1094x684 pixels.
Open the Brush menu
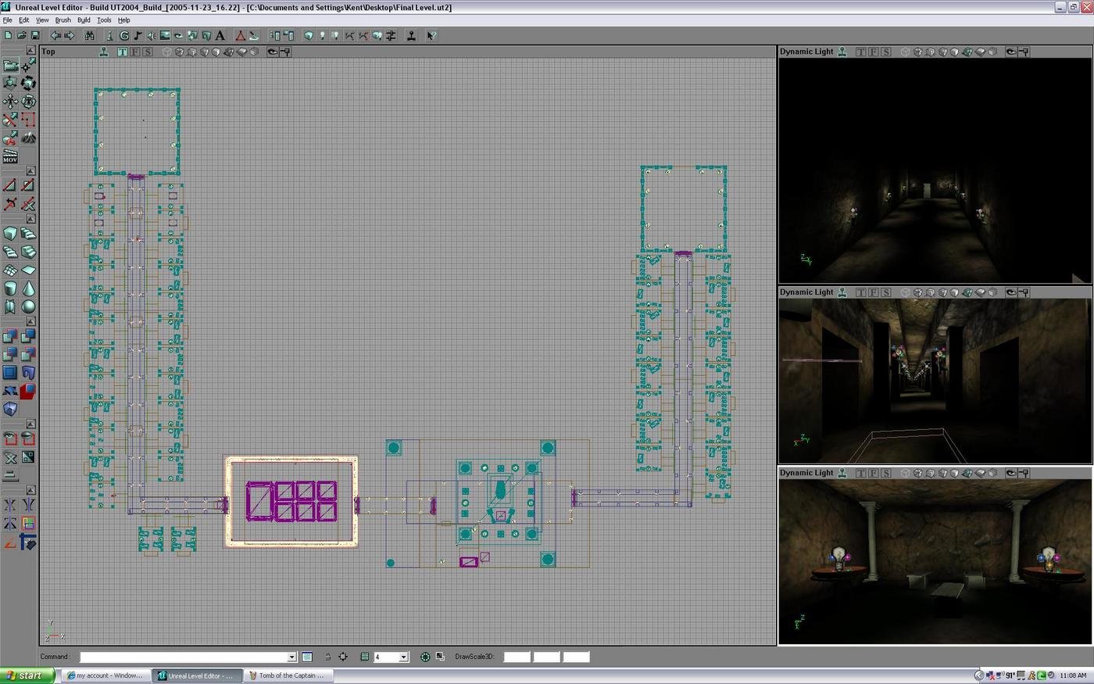click(63, 20)
